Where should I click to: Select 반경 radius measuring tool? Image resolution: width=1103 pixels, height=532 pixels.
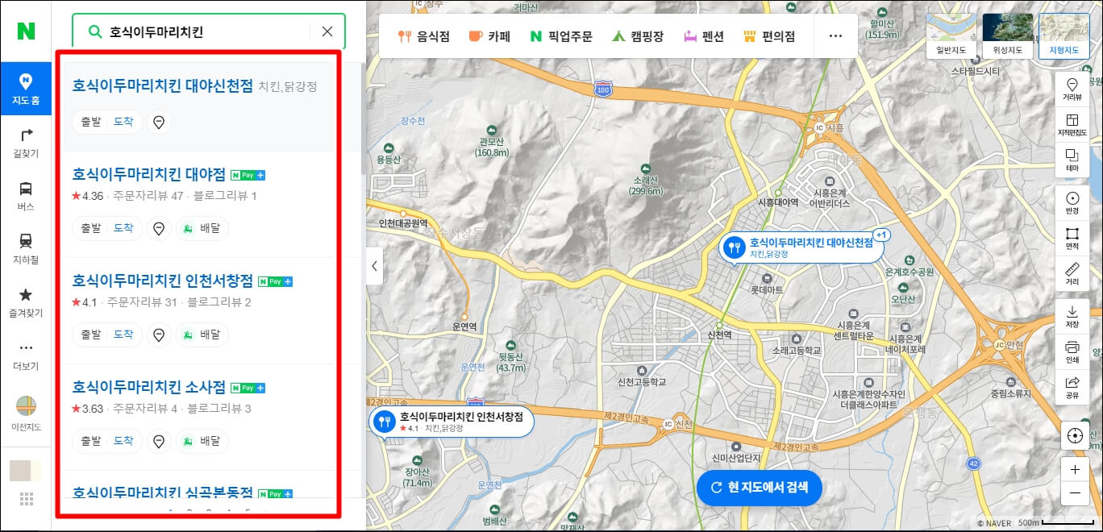click(x=1072, y=202)
